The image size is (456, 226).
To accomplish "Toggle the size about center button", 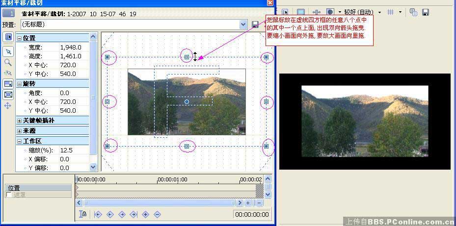I will (8, 95).
